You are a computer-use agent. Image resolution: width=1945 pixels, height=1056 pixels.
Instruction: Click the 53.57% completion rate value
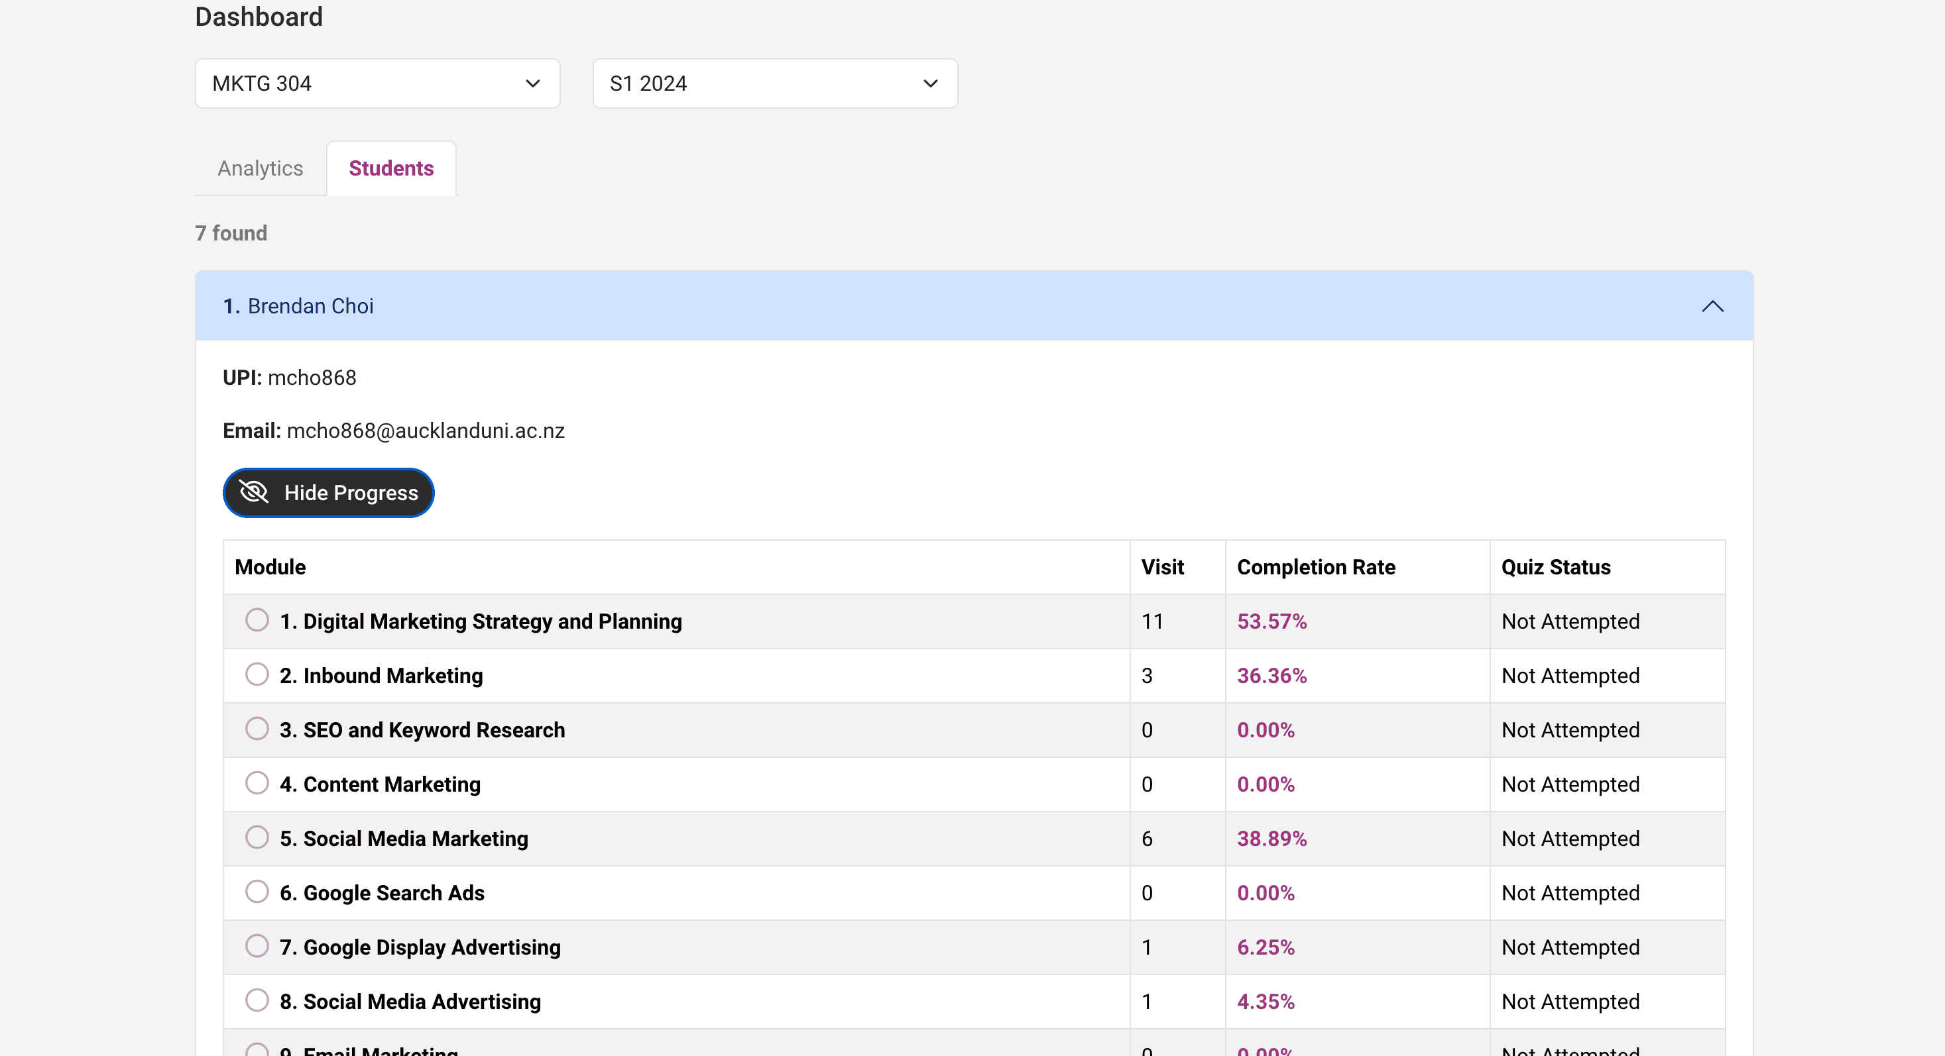coord(1271,621)
